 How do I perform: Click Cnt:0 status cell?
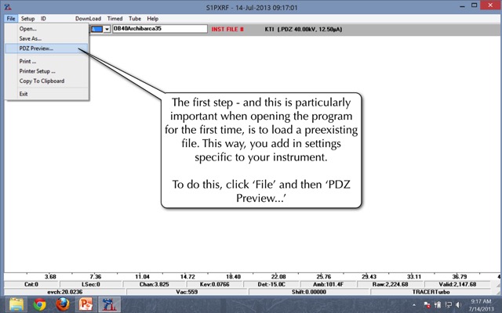(31, 284)
